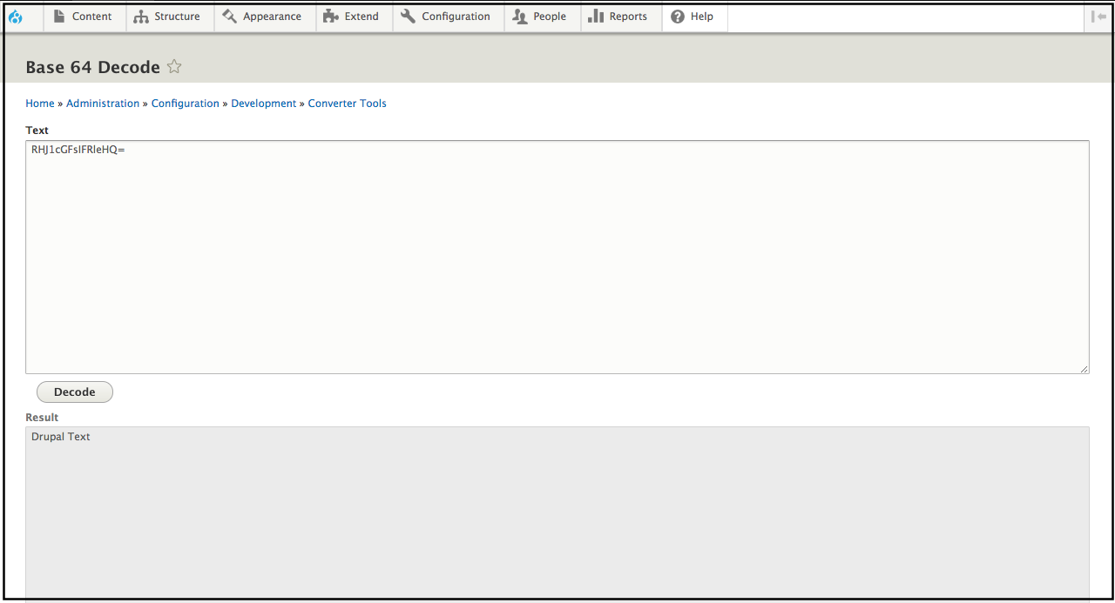Click the Drupal logo home icon
Screen dimensions: 1115x603
pos(15,17)
